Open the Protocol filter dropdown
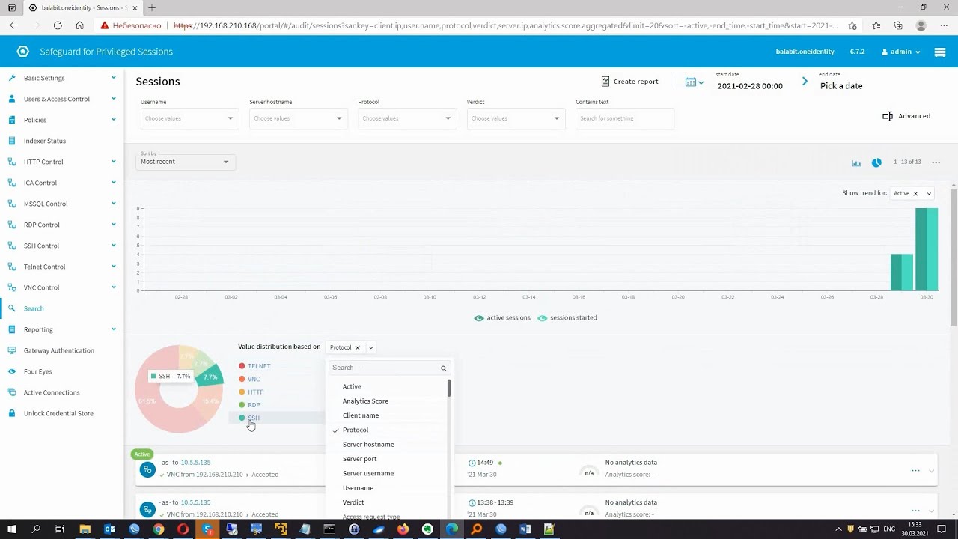 [x=406, y=118]
